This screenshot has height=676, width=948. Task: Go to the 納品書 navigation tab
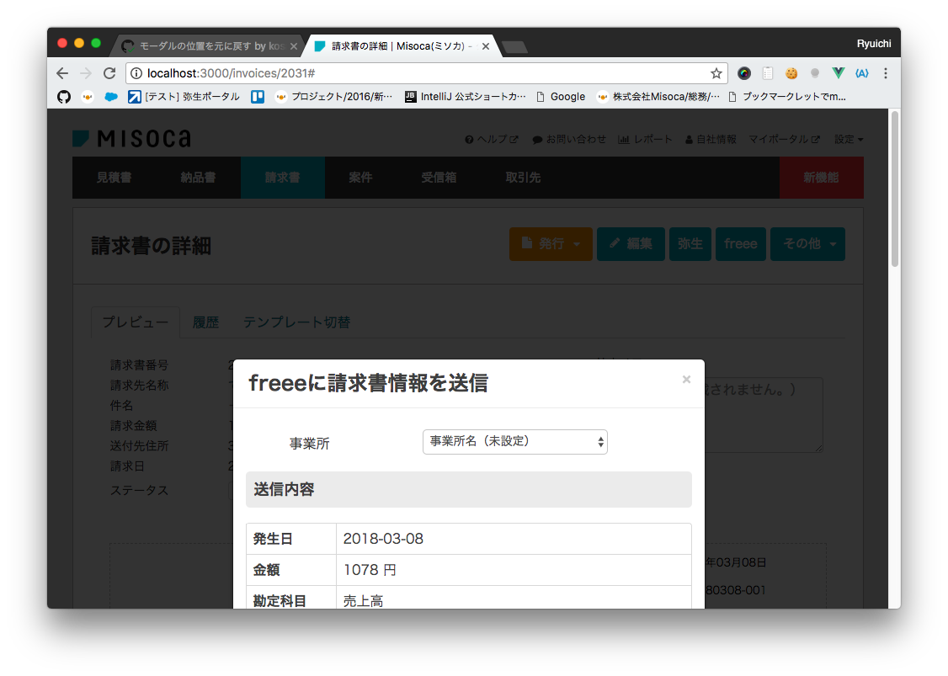[x=199, y=177]
